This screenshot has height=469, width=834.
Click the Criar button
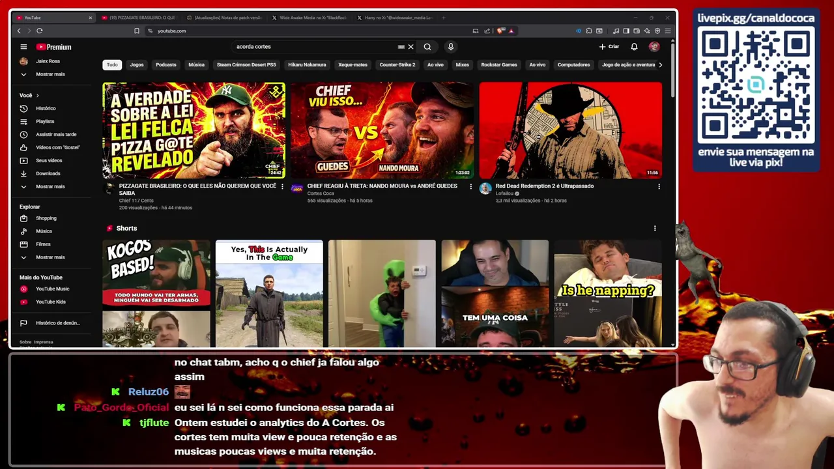click(609, 47)
